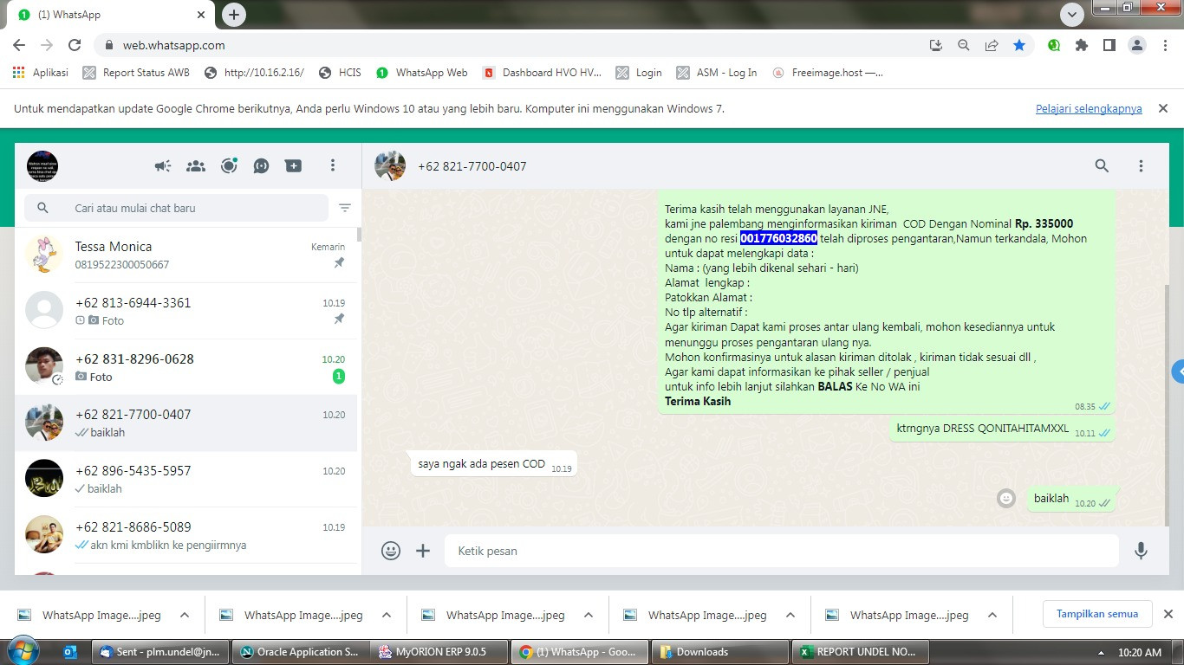Open the Channels bubble icon
The height and width of the screenshot is (665, 1184).
coord(261,166)
